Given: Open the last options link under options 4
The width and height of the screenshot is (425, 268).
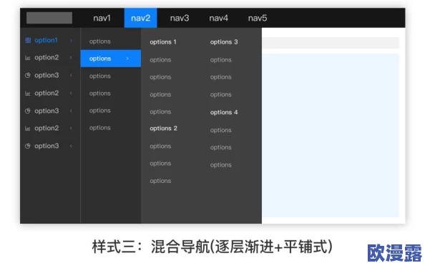Looking at the screenshot, I should point(221,165).
